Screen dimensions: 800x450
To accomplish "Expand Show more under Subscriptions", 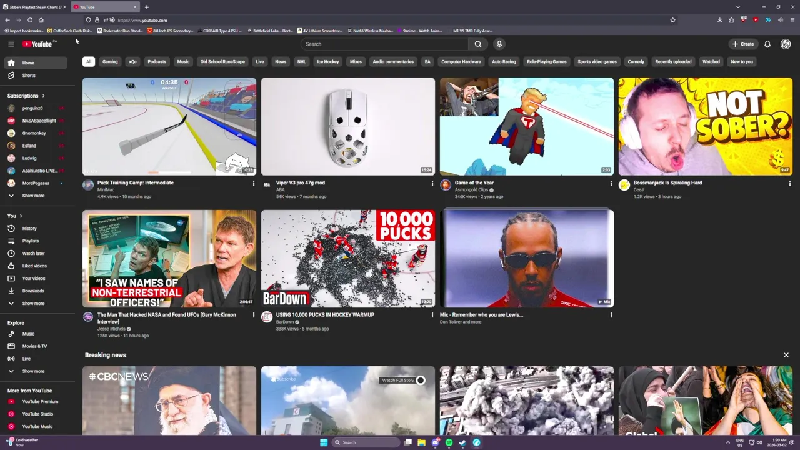I will (35, 196).
